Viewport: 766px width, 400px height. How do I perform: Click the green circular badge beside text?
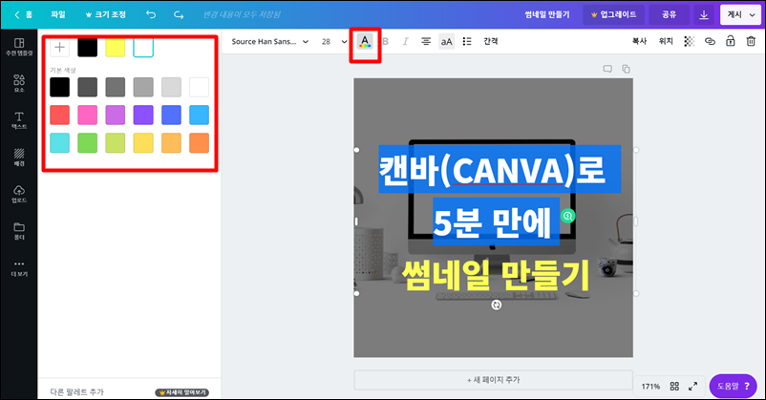[x=567, y=216]
